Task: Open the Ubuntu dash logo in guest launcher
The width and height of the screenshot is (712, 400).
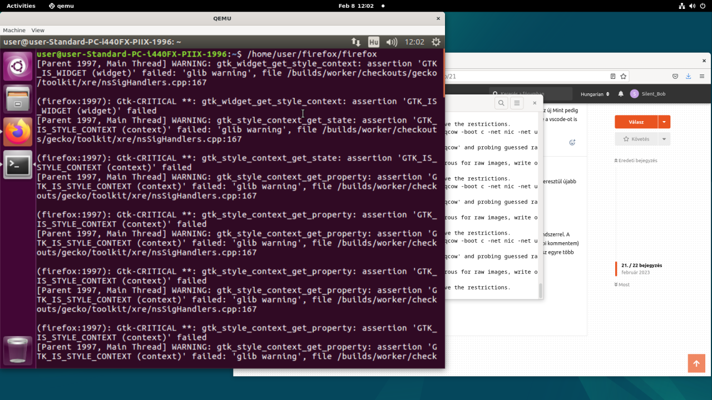Action: click(x=18, y=67)
